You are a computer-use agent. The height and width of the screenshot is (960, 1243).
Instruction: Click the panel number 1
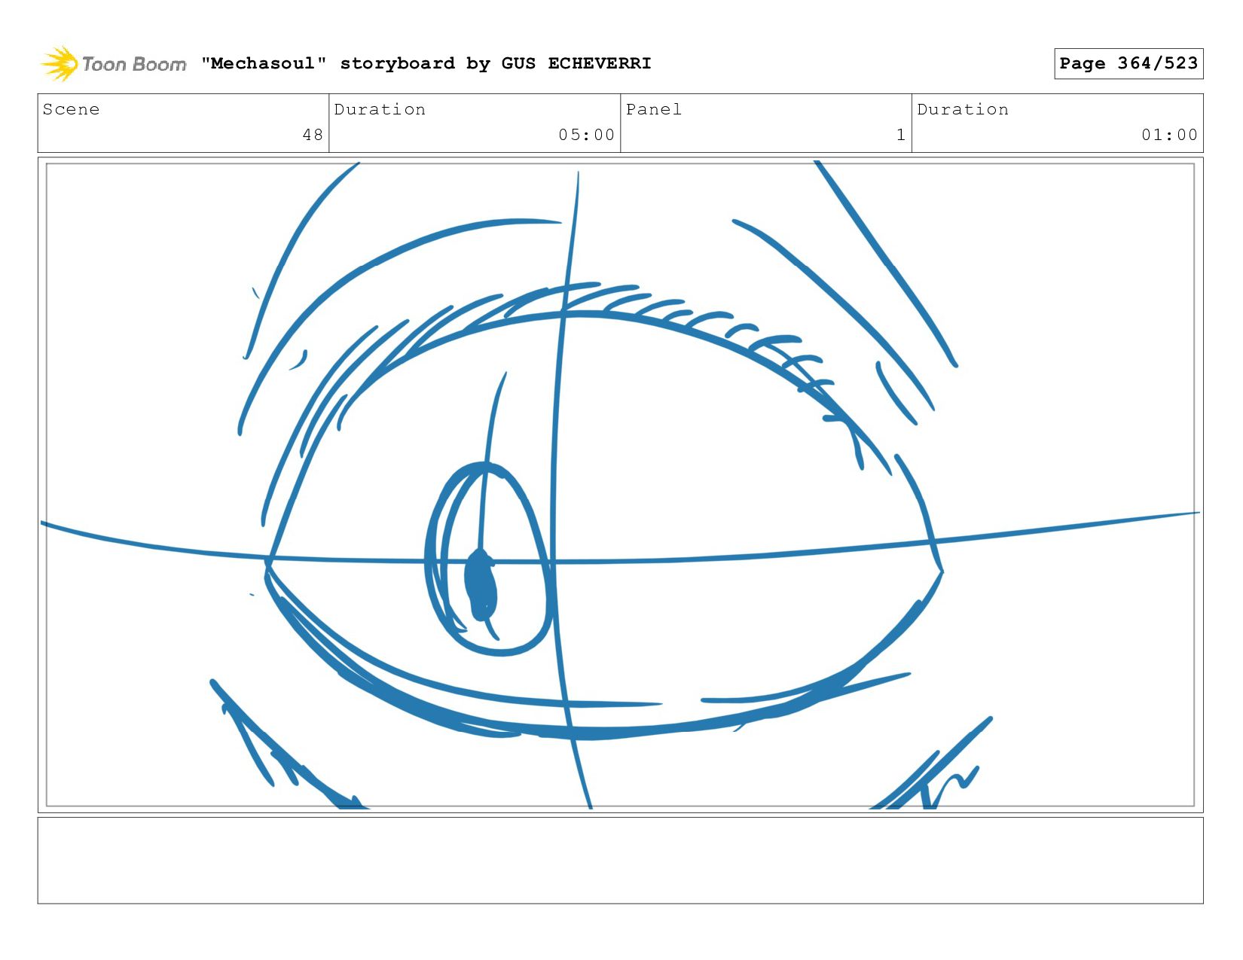pos(900,135)
